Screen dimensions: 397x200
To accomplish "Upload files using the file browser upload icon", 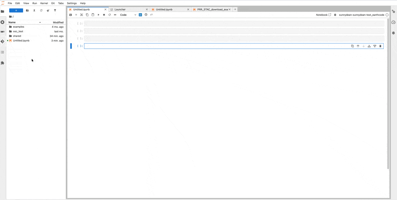I will point(34,10).
